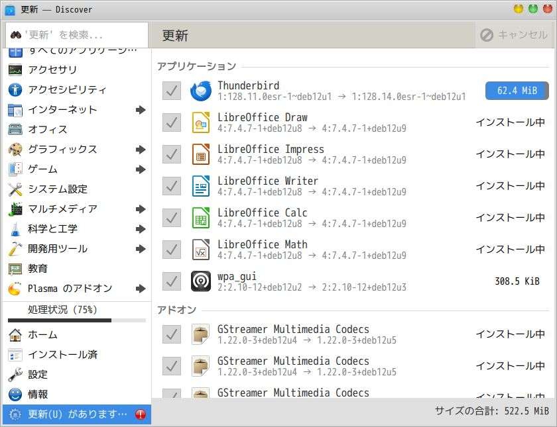Click the インターネット category icon
The image size is (557, 427).
pyautogui.click(x=15, y=110)
